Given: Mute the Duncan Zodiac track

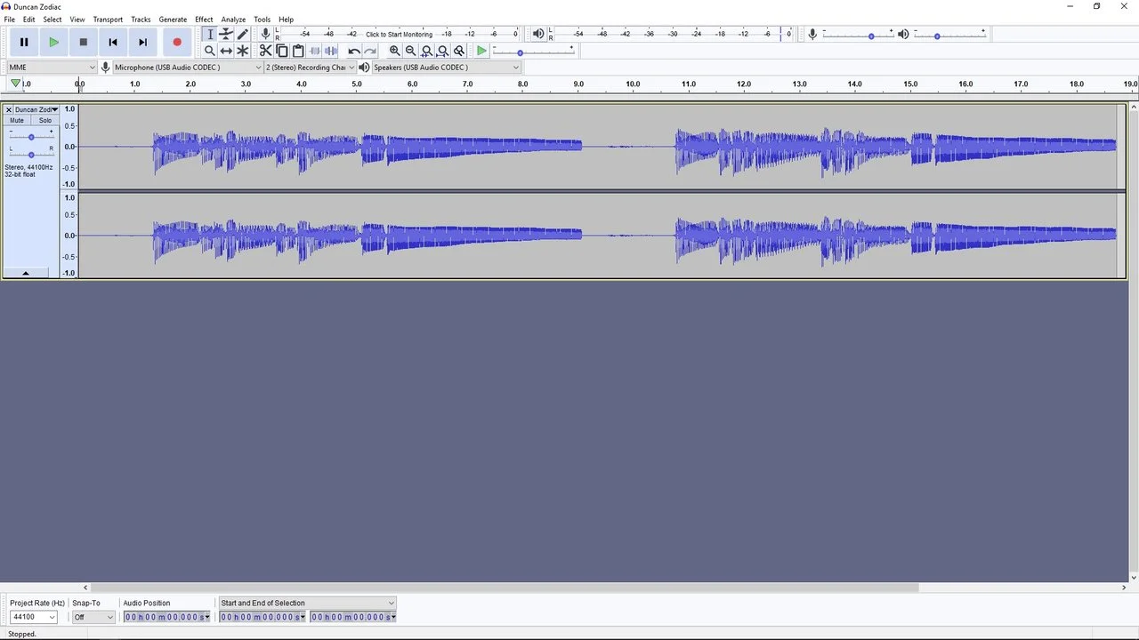Looking at the screenshot, I should coord(17,120).
